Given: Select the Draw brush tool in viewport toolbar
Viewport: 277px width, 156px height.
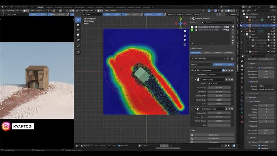Looking at the screenshot, I should (78, 19).
